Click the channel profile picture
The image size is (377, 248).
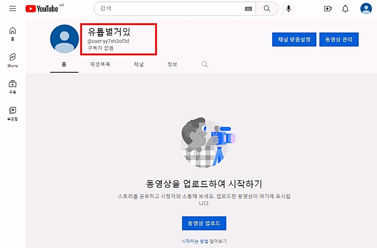[x=64, y=39]
